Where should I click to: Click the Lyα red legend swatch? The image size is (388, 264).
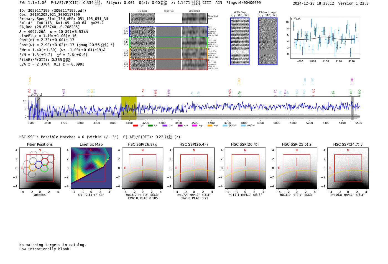point(135,125)
